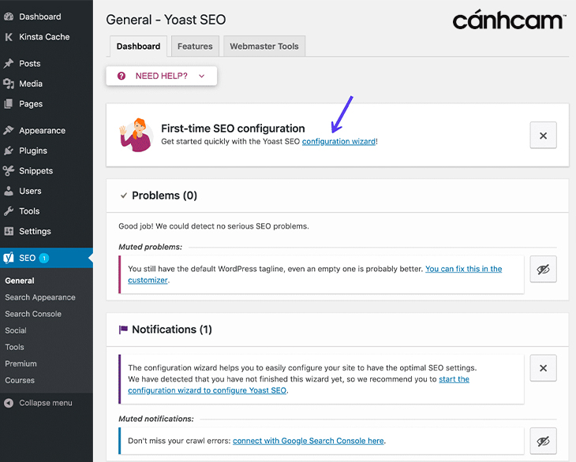The width and height of the screenshot is (576, 462).
Task: Click the Tools wrench icon
Action: pos(9,211)
